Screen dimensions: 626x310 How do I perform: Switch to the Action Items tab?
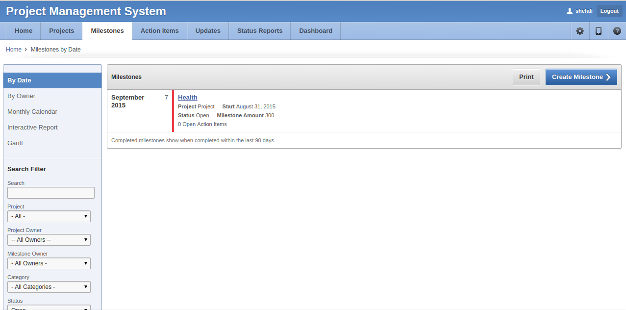(x=159, y=31)
